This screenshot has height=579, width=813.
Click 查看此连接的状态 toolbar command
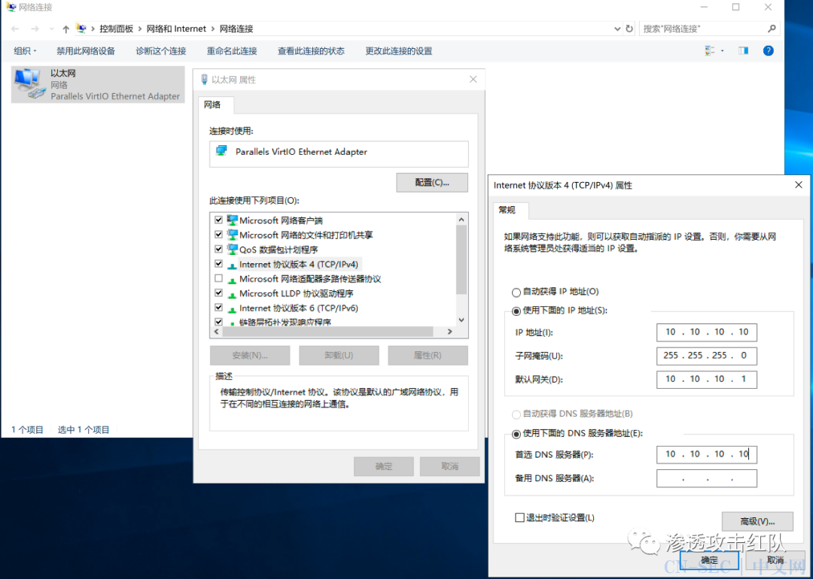pos(311,50)
